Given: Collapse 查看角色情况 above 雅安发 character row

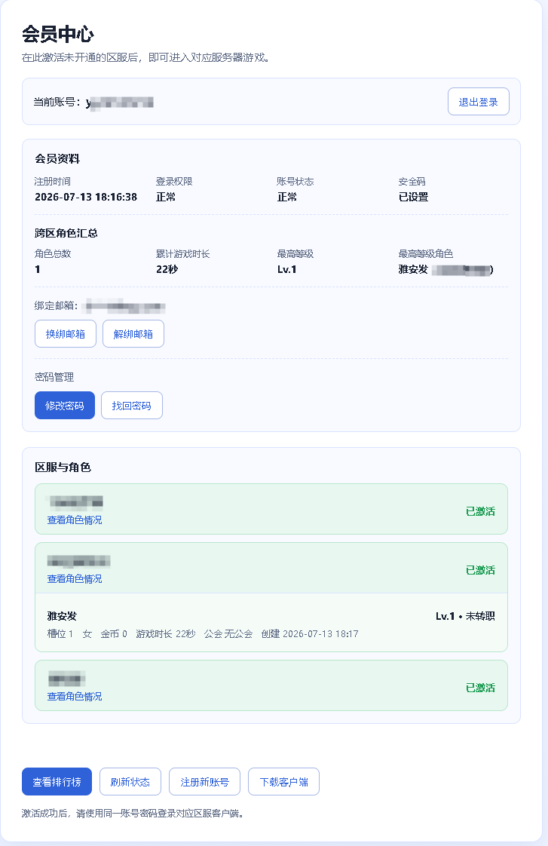Looking at the screenshot, I should click(75, 579).
